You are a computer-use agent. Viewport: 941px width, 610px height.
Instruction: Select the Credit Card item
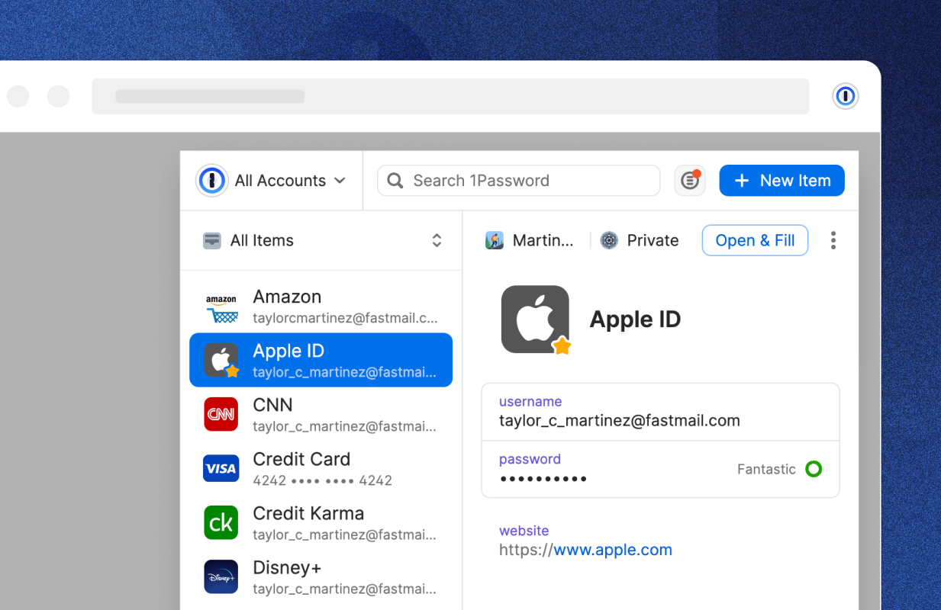click(321, 468)
